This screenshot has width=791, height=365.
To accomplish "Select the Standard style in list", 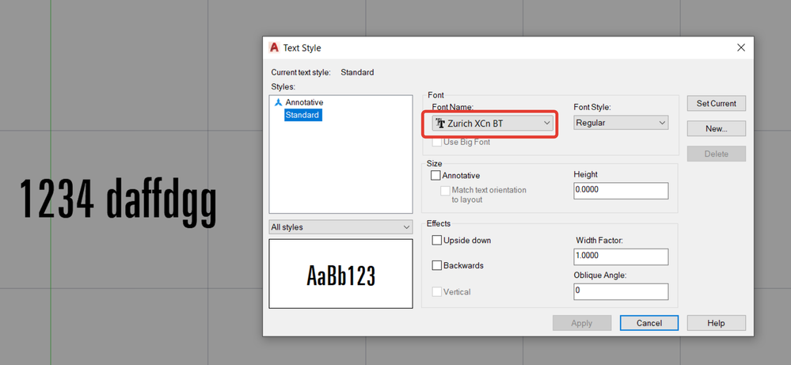I will tap(302, 115).
